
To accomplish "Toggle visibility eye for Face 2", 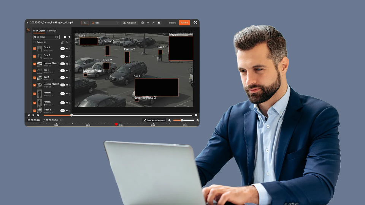I will [67, 57].
